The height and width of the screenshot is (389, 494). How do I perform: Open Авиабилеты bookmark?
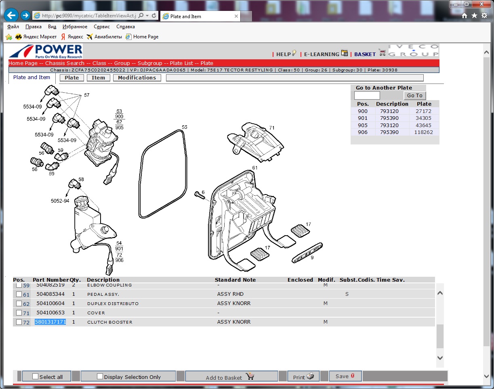[104, 37]
